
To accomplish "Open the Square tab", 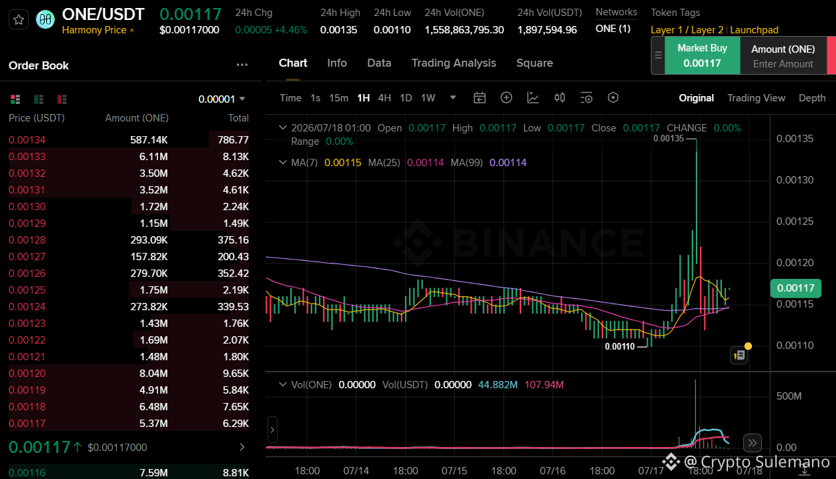I will 534,63.
